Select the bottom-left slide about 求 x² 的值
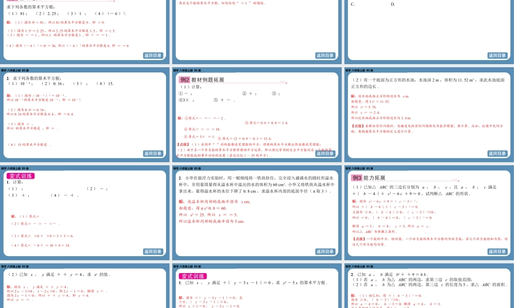The height and width of the screenshot is (308, 514). (85, 287)
